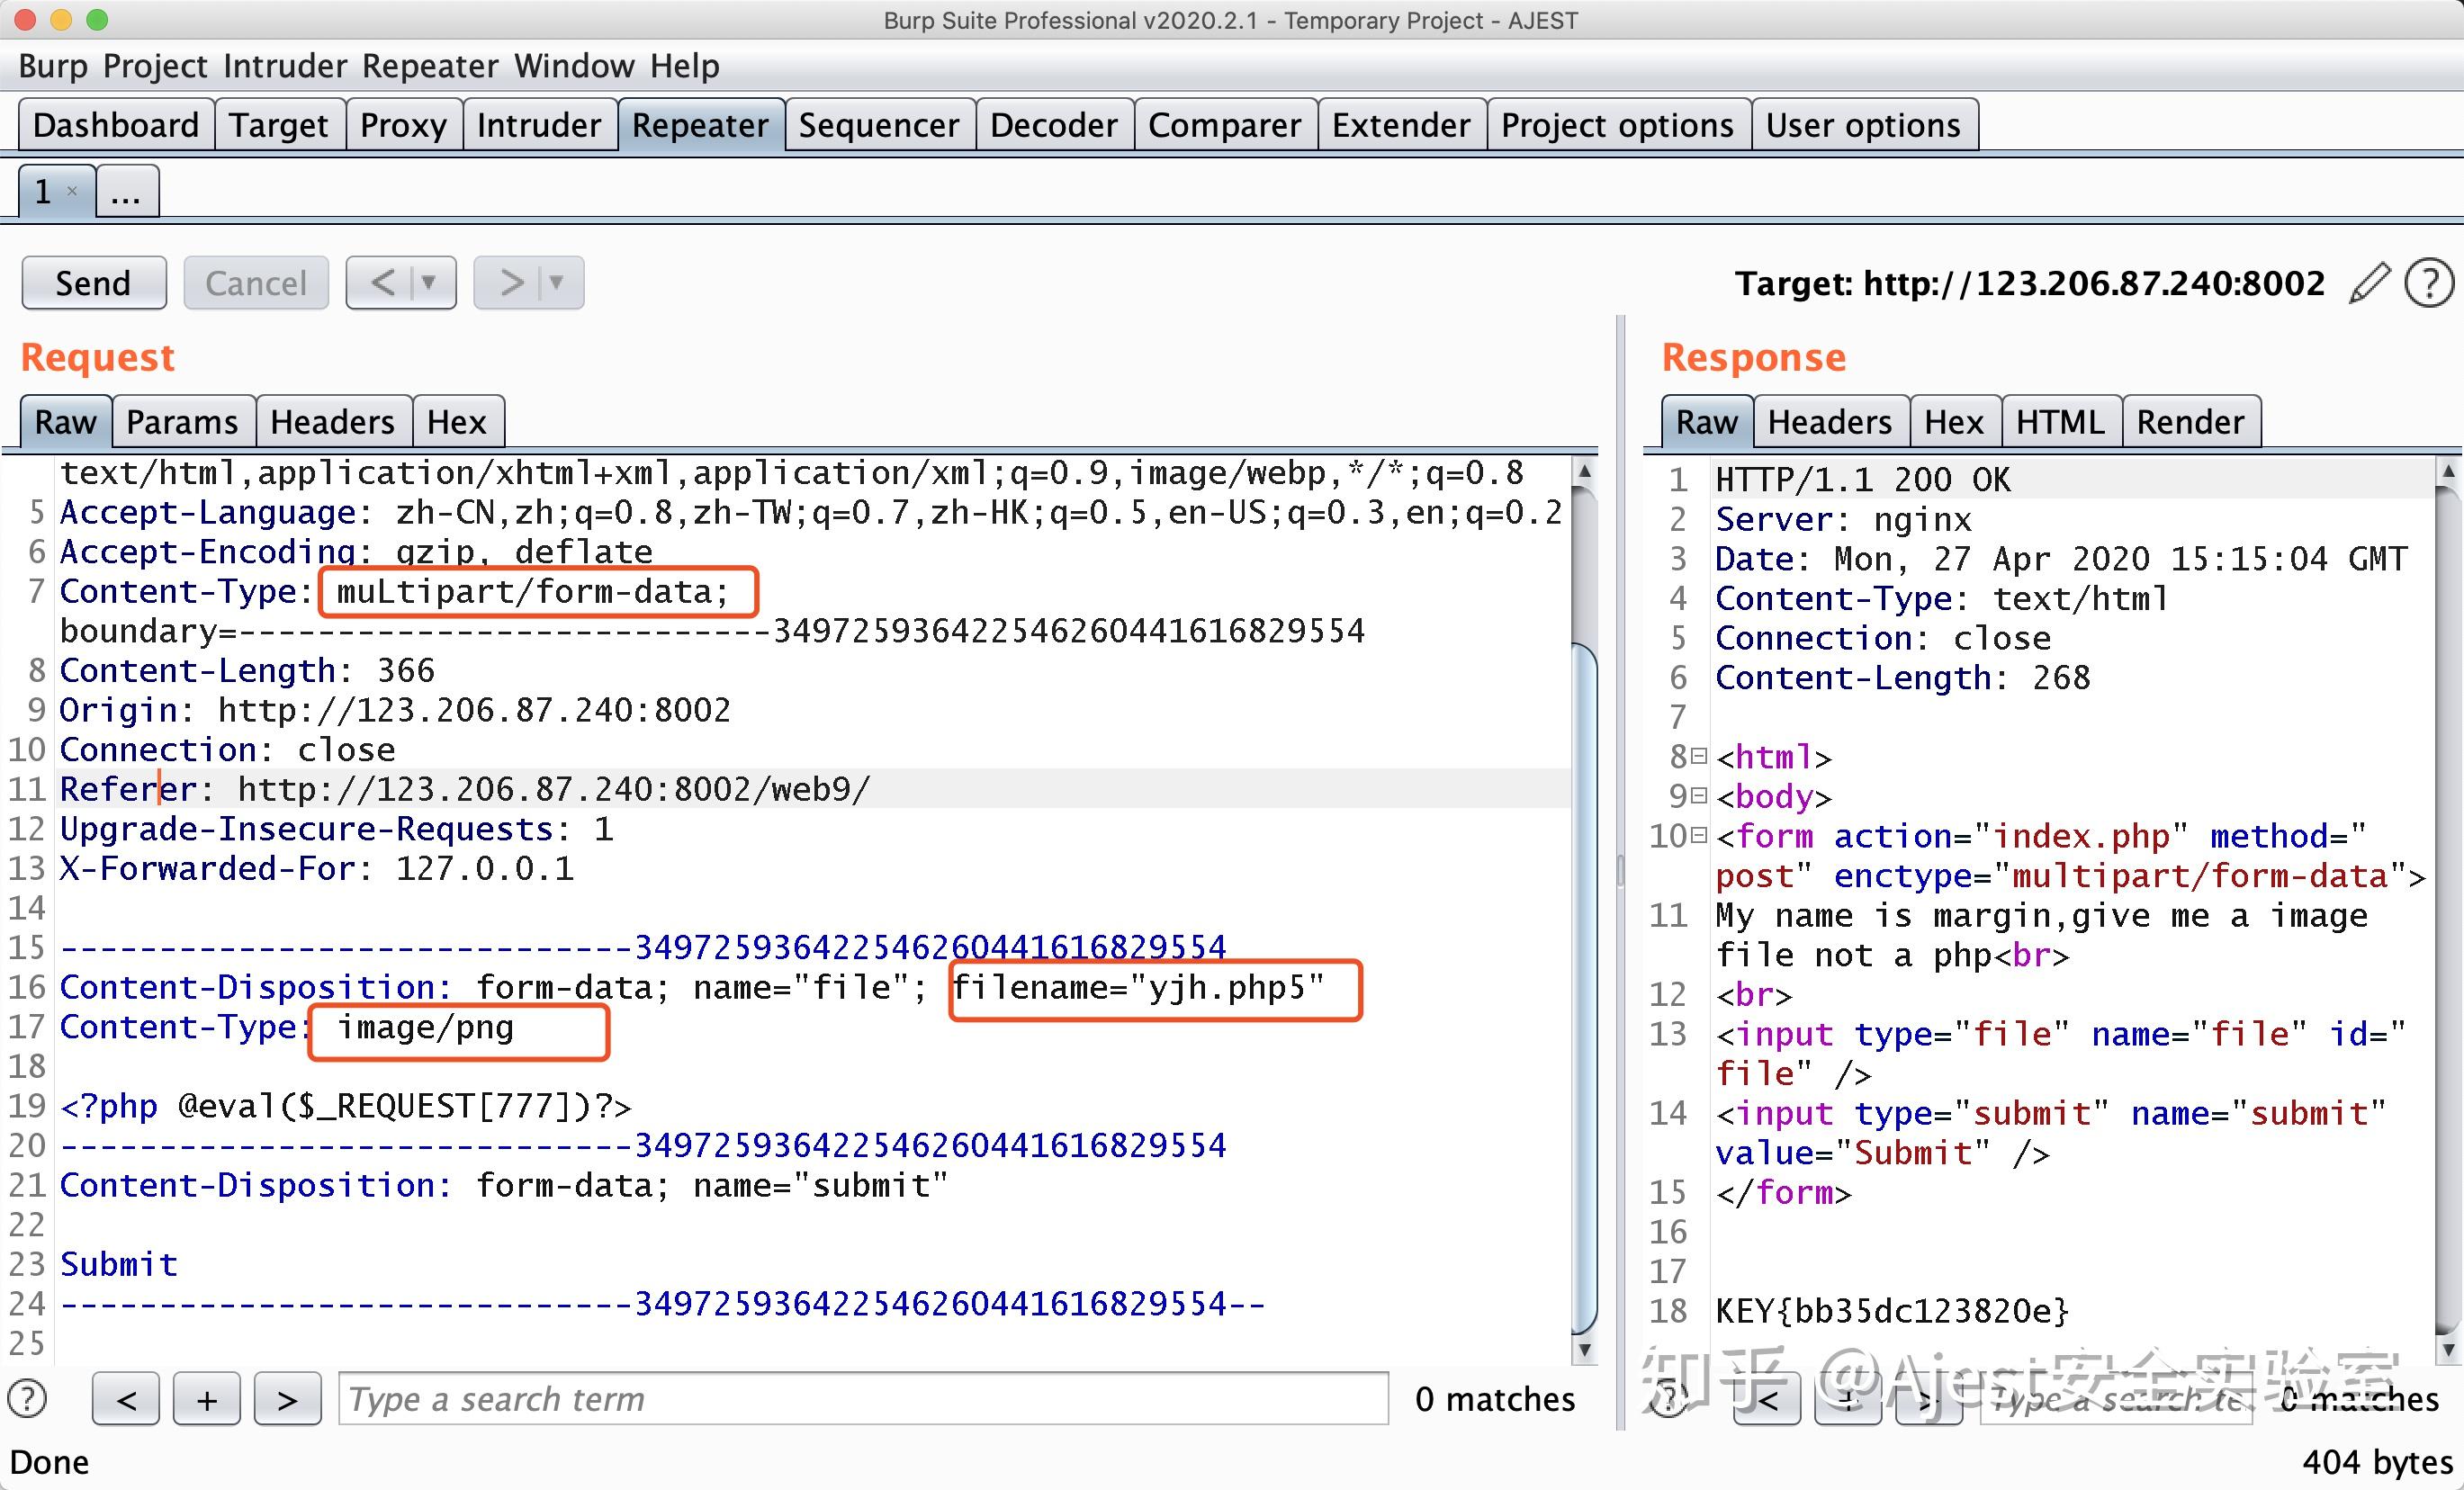Open the help question mark icon near Target
The image size is (2464, 1490).
click(x=2429, y=283)
